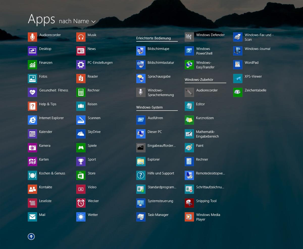Open the Bildschirmtastatur icon
Screen dimensions: 303x249
pos(141,65)
